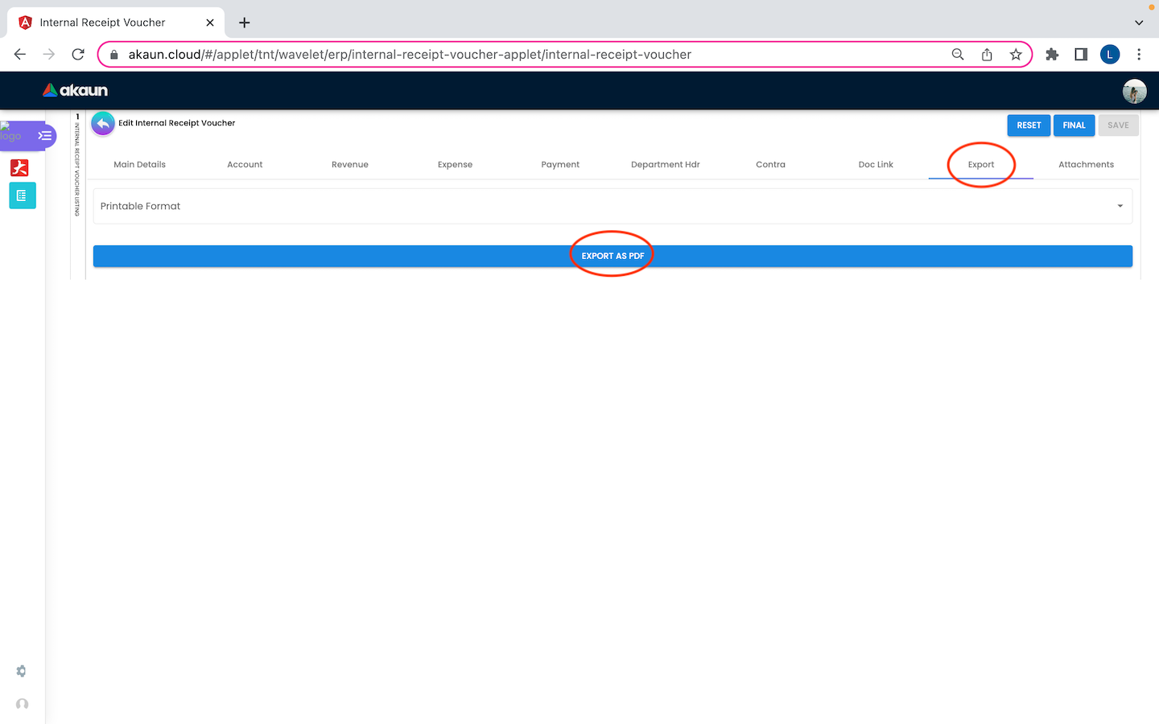The image size is (1159, 724).
Task: Click the user profile icon below the gear
Action: point(22,704)
